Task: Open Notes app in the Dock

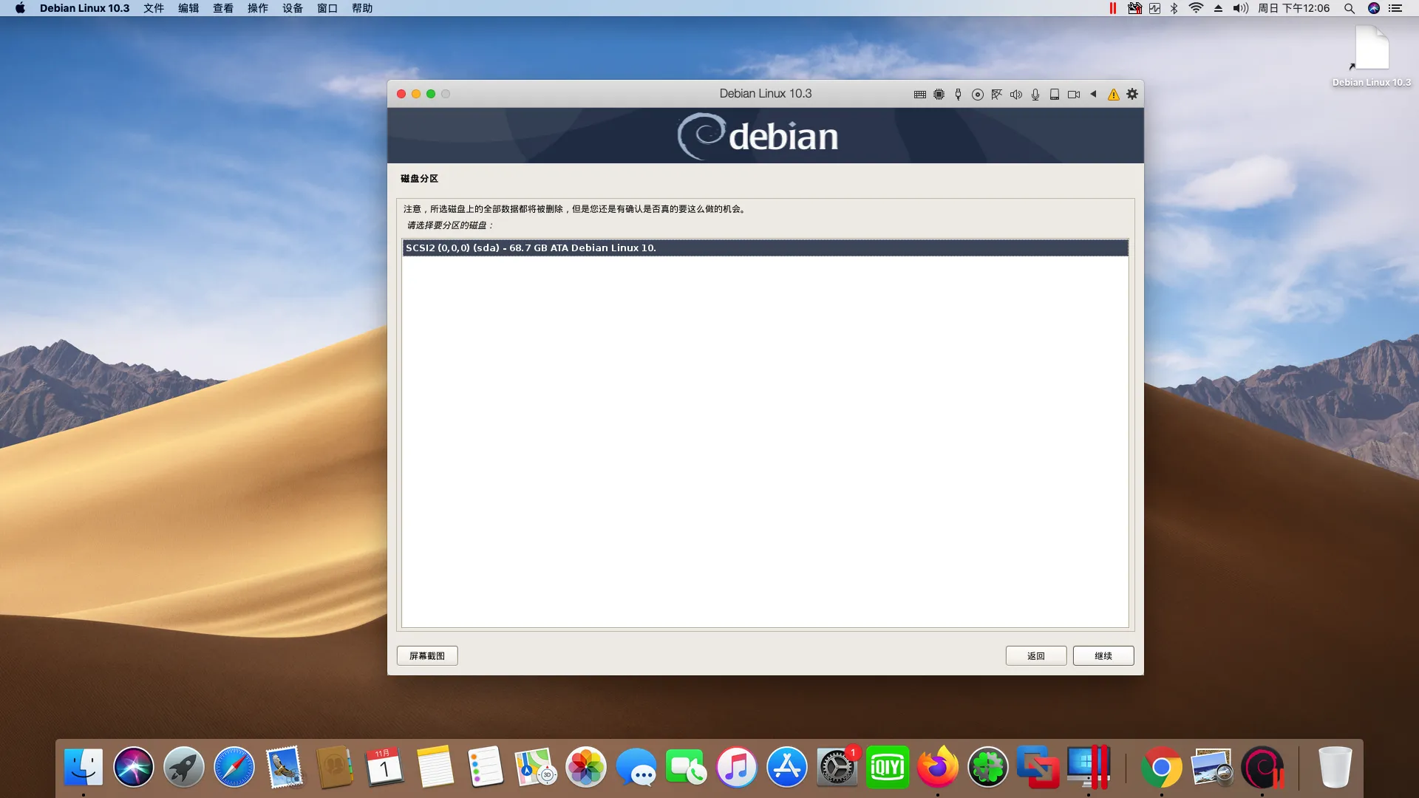Action: tap(435, 767)
